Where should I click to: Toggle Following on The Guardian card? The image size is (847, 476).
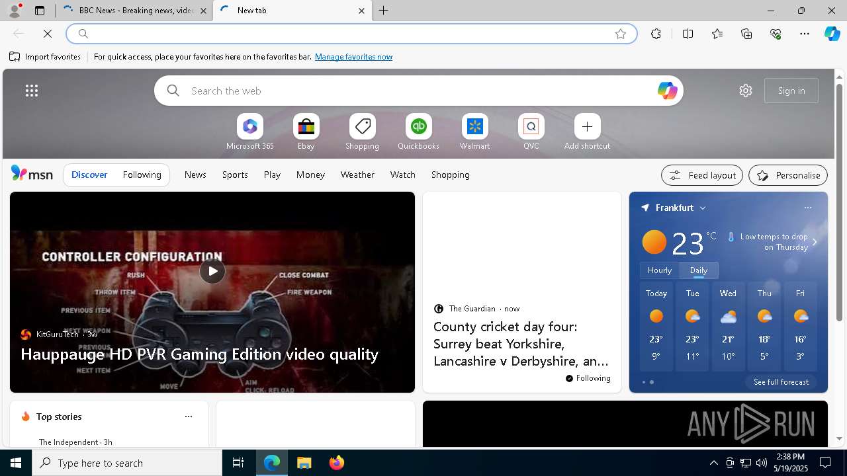(588, 378)
